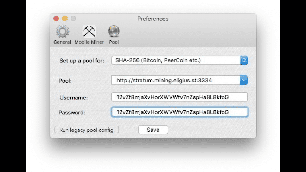306x172 pixels.
Task: Click Run legacy pool config button
Action: (87, 130)
